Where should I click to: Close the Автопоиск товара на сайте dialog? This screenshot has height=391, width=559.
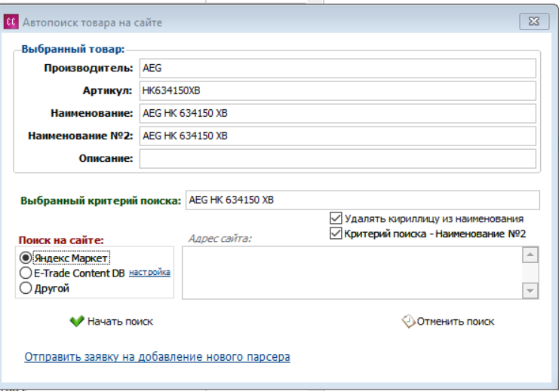(x=533, y=22)
